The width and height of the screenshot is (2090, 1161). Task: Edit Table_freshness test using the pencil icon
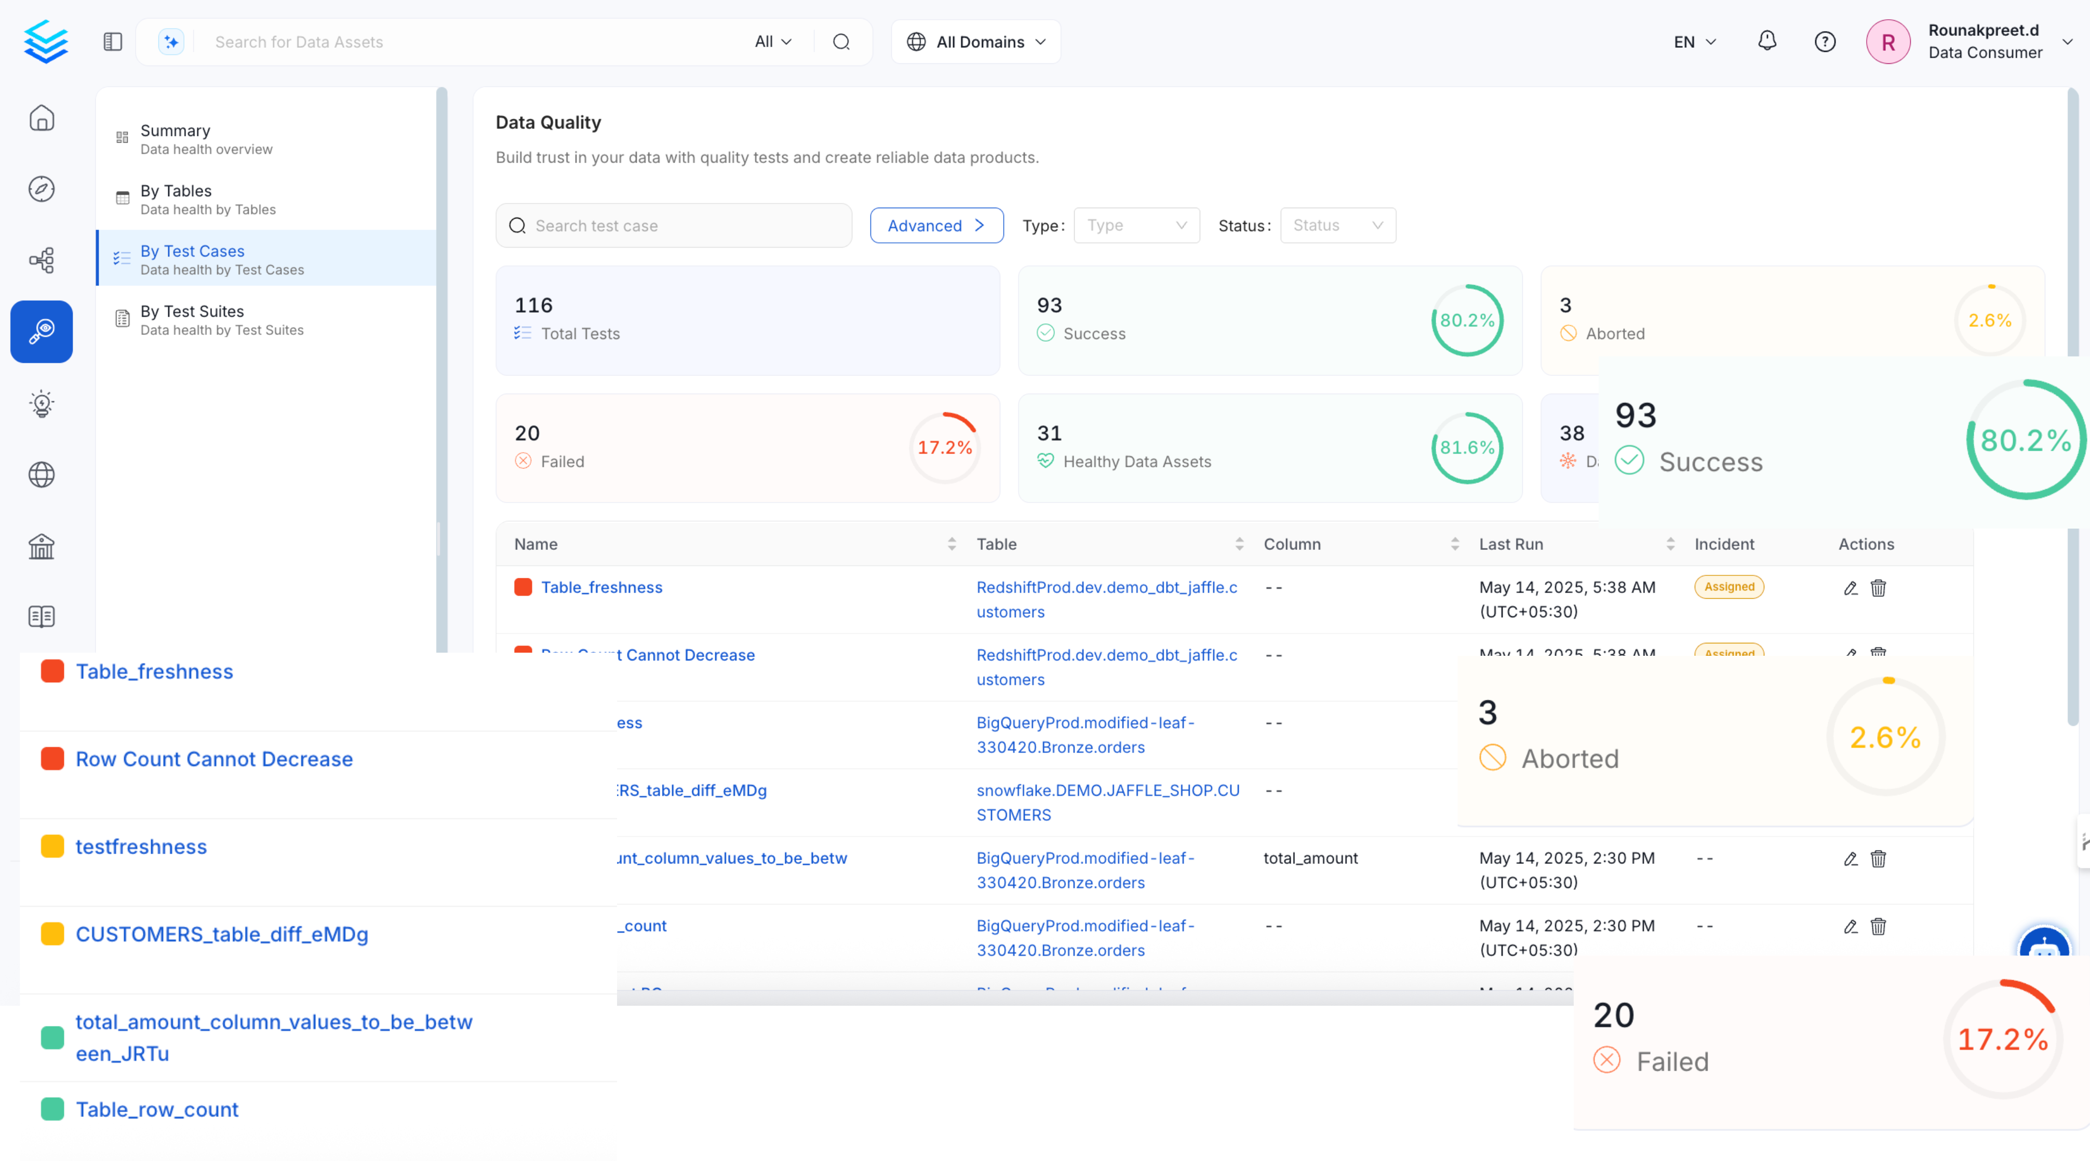pos(1851,587)
